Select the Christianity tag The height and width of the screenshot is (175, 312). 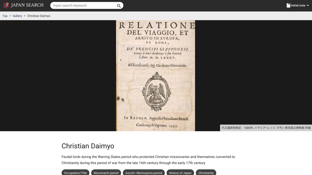[x=206, y=173]
